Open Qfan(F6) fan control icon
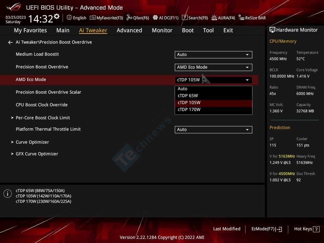 (x=129, y=18)
